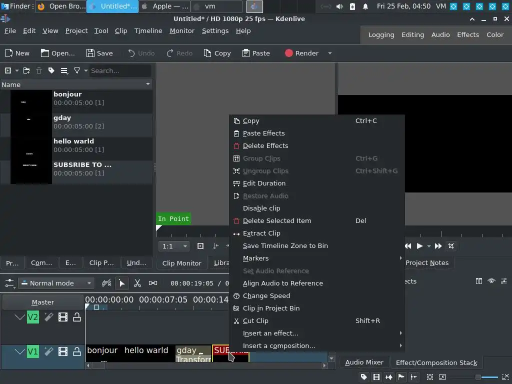Create a new folder in project bin
Screen dimensions: 512x384
pyautogui.click(x=26, y=70)
